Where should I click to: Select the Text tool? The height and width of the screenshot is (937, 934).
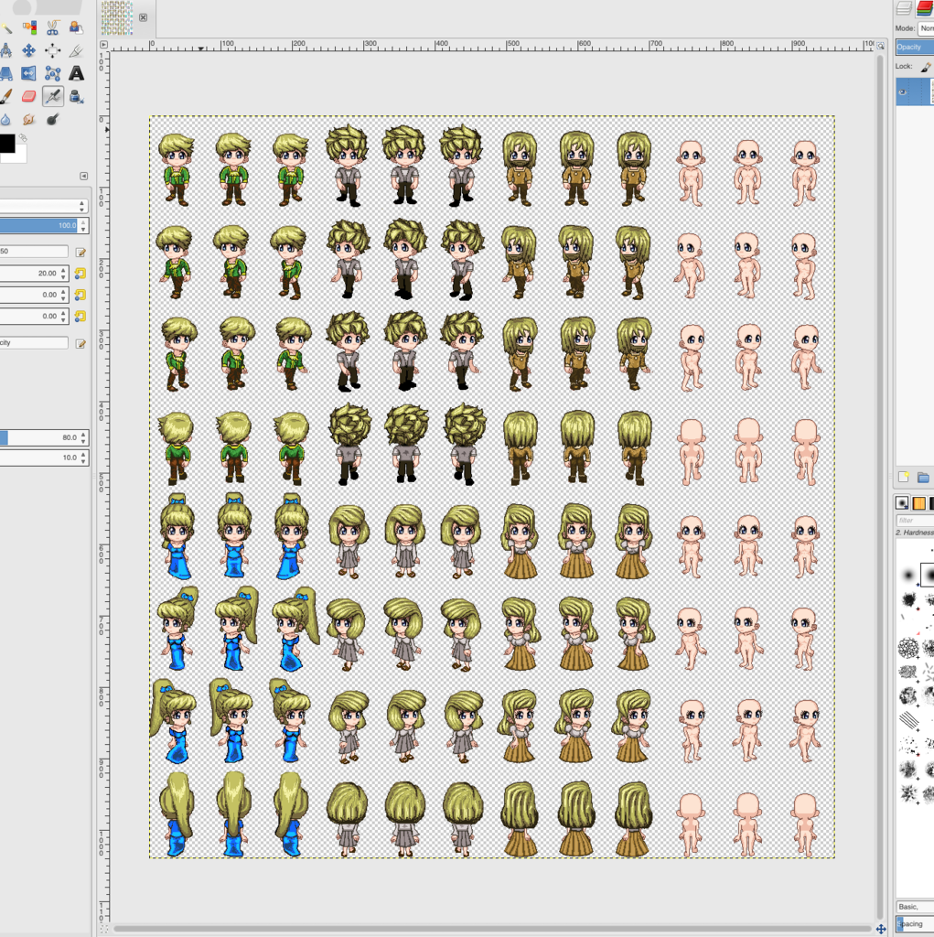pos(77,74)
